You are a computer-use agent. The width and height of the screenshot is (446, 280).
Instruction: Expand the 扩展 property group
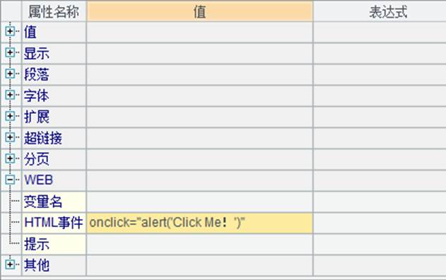point(10,116)
